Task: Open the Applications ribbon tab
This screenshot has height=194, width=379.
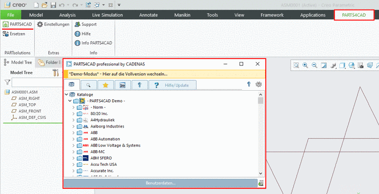Action: (x=313, y=15)
